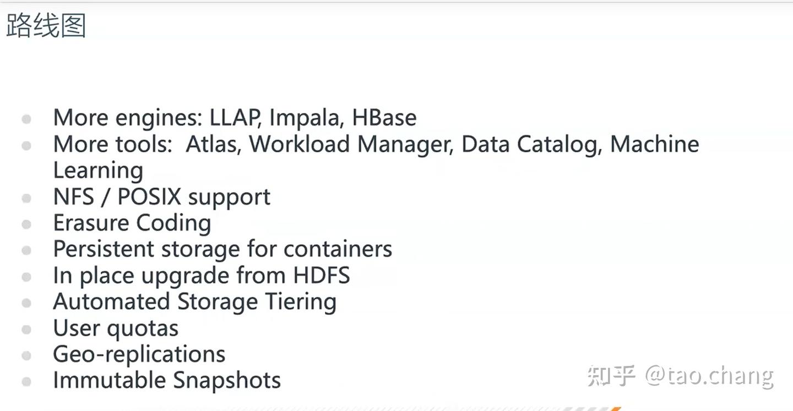Select the "Erasure Coding" text line

[x=132, y=223]
